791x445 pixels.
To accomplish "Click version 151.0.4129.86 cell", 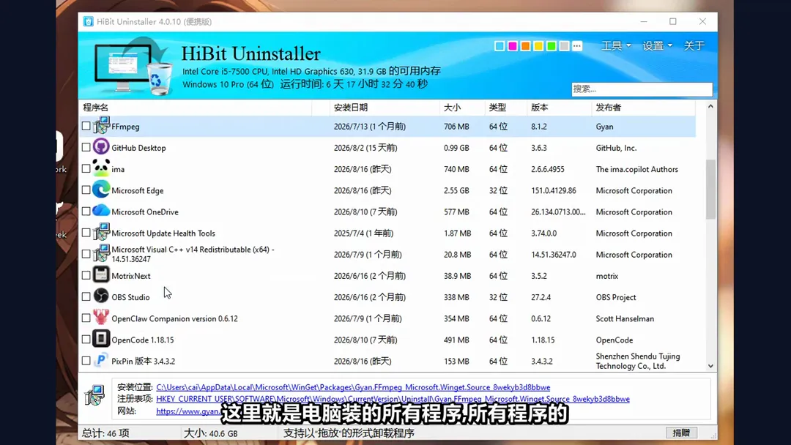I will [554, 190].
